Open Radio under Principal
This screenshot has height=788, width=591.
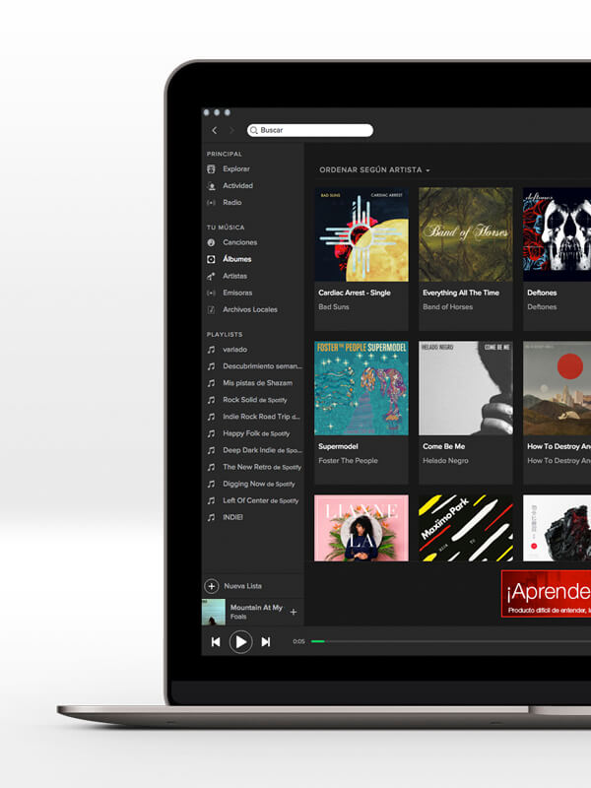232,202
